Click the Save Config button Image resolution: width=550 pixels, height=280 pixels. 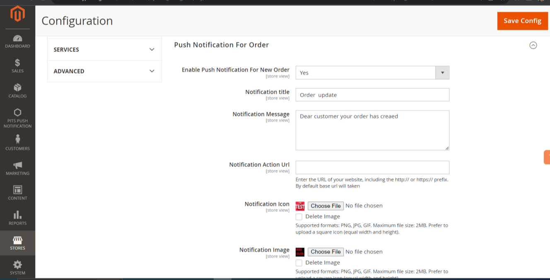coord(522,21)
